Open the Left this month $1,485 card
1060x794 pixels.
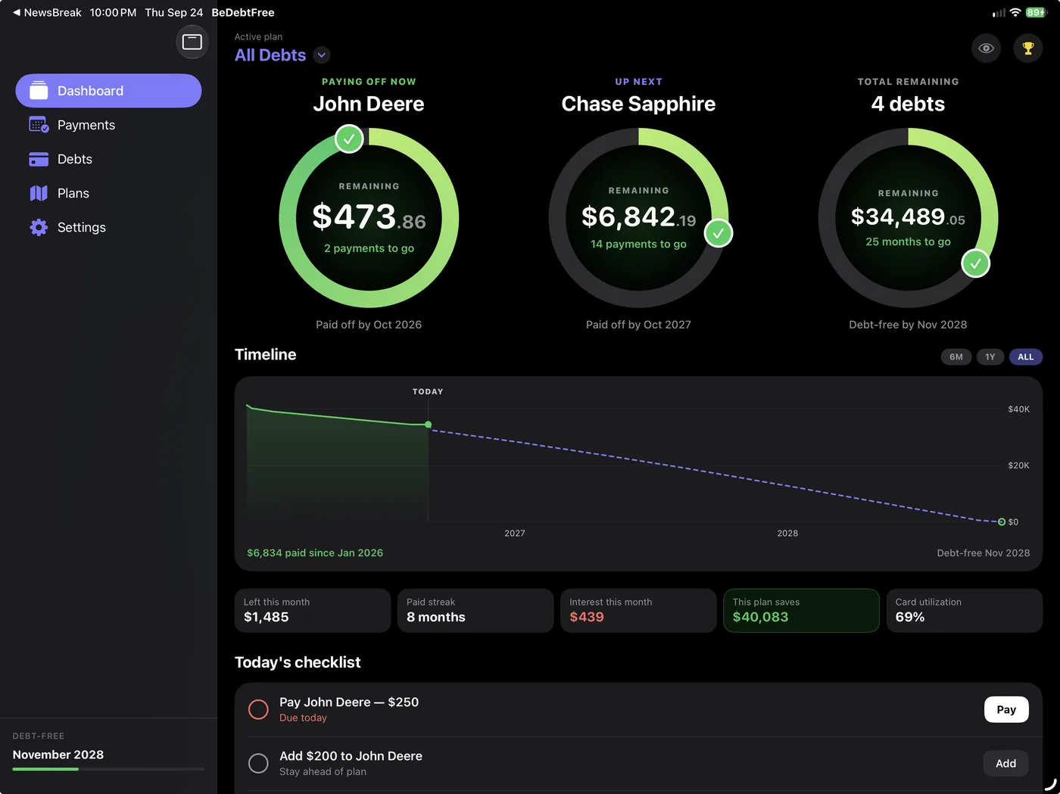point(313,610)
